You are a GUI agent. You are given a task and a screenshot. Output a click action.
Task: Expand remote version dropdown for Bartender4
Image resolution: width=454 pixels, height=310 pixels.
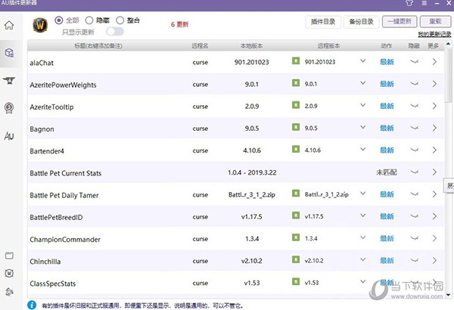click(x=362, y=150)
